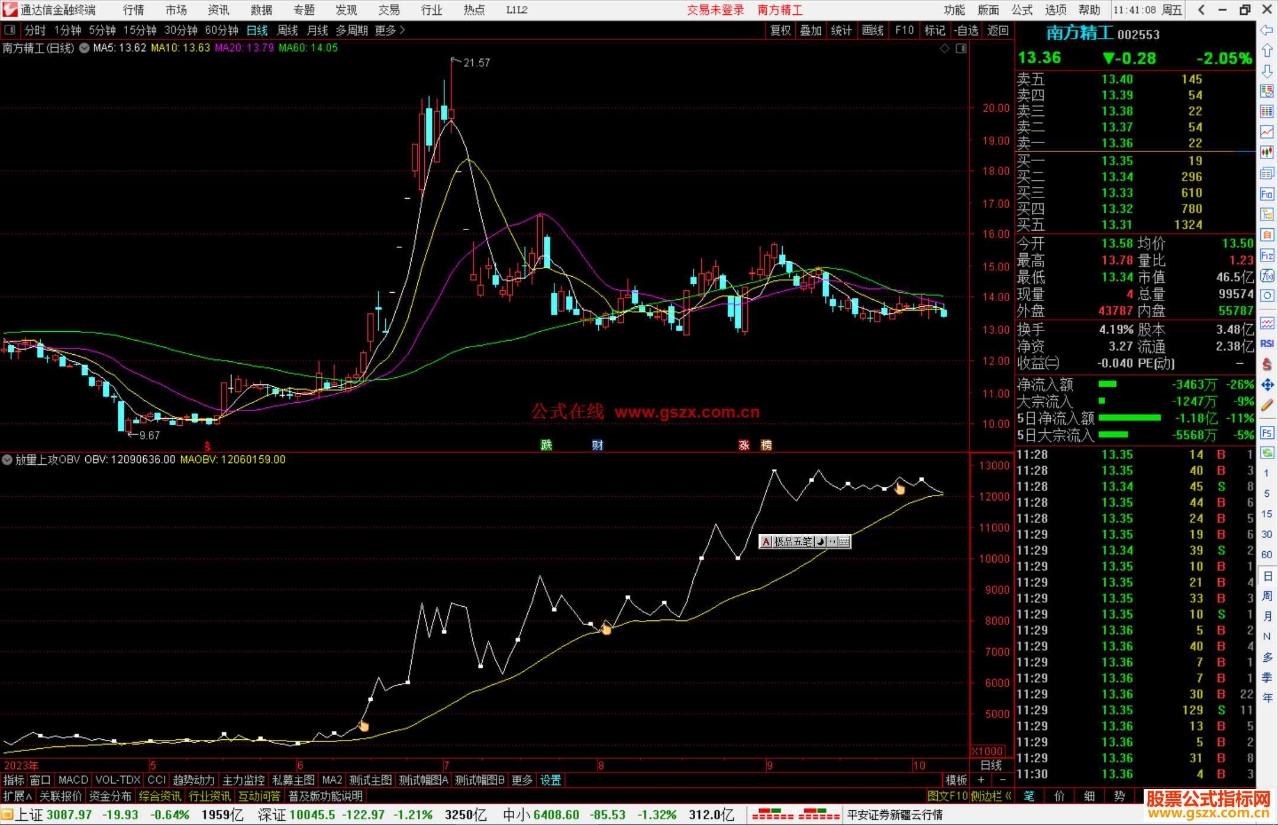Click the plus zoom button beside 模板

(x=982, y=780)
